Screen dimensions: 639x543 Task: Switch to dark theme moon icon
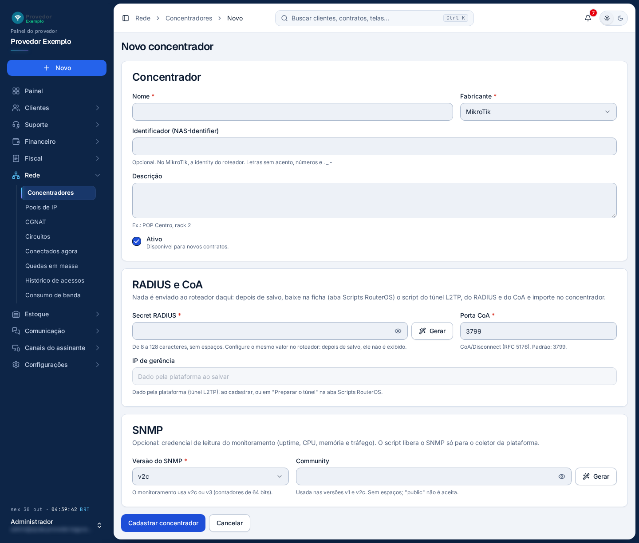pyautogui.click(x=620, y=18)
